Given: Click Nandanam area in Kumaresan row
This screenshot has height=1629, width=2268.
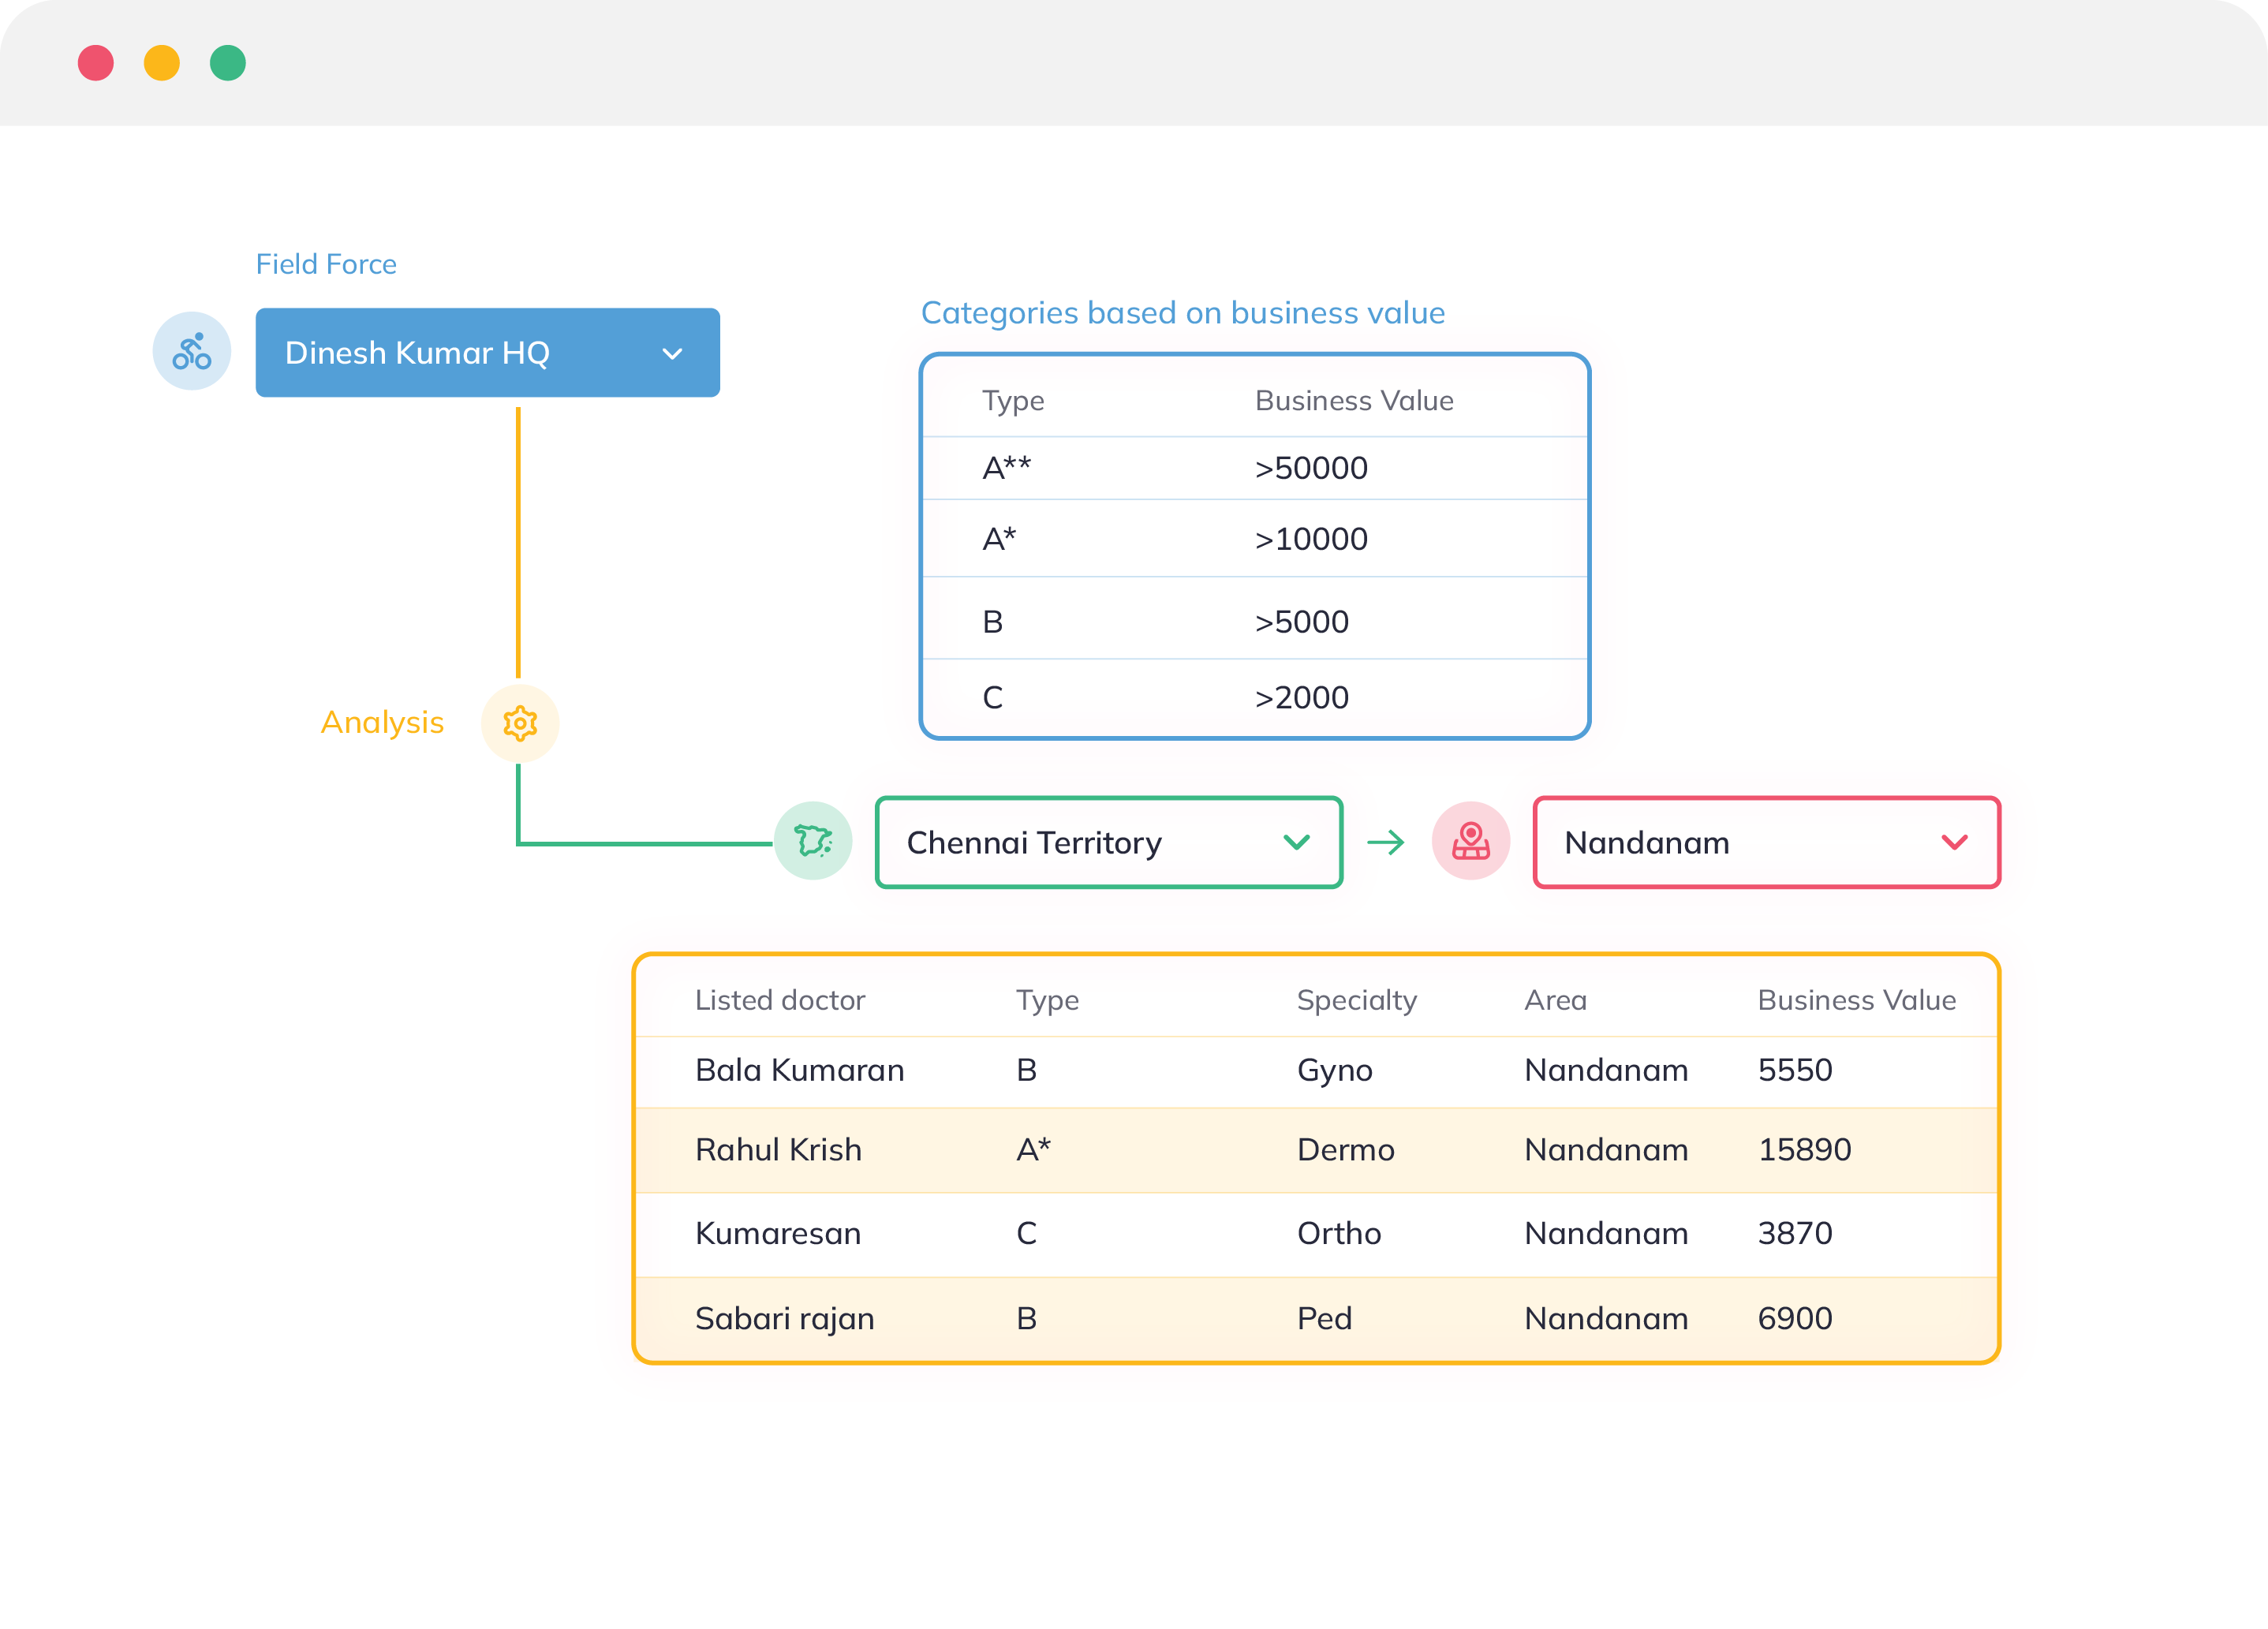Looking at the screenshot, I should tap(1606, 1234).
